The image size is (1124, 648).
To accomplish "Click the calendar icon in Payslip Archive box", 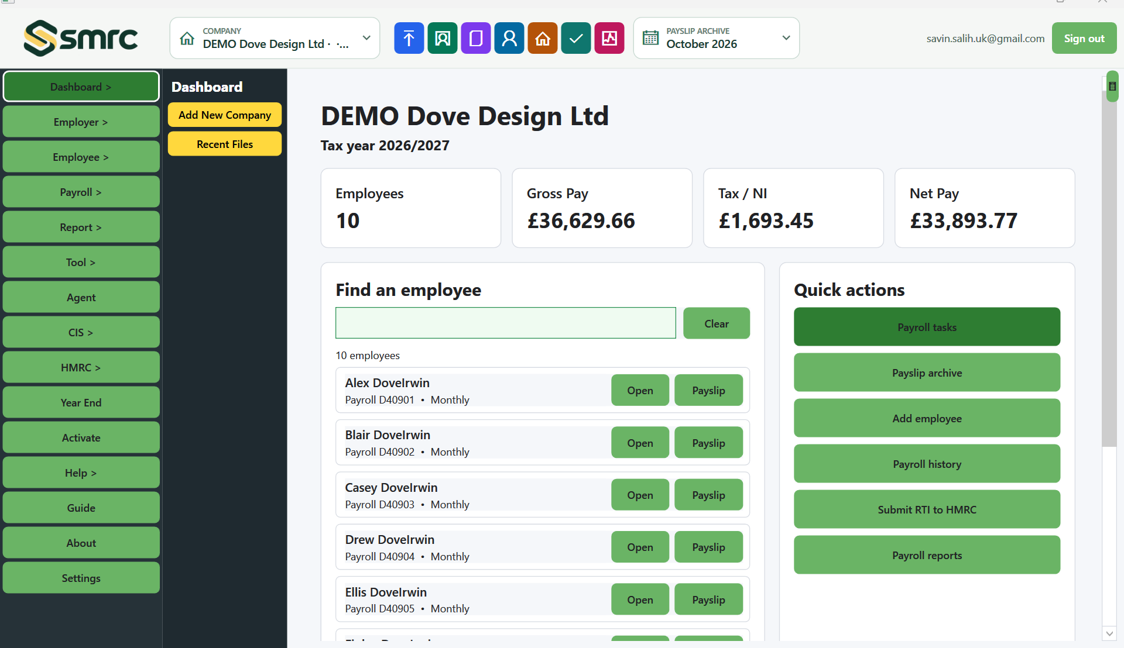I will [650, 39].
